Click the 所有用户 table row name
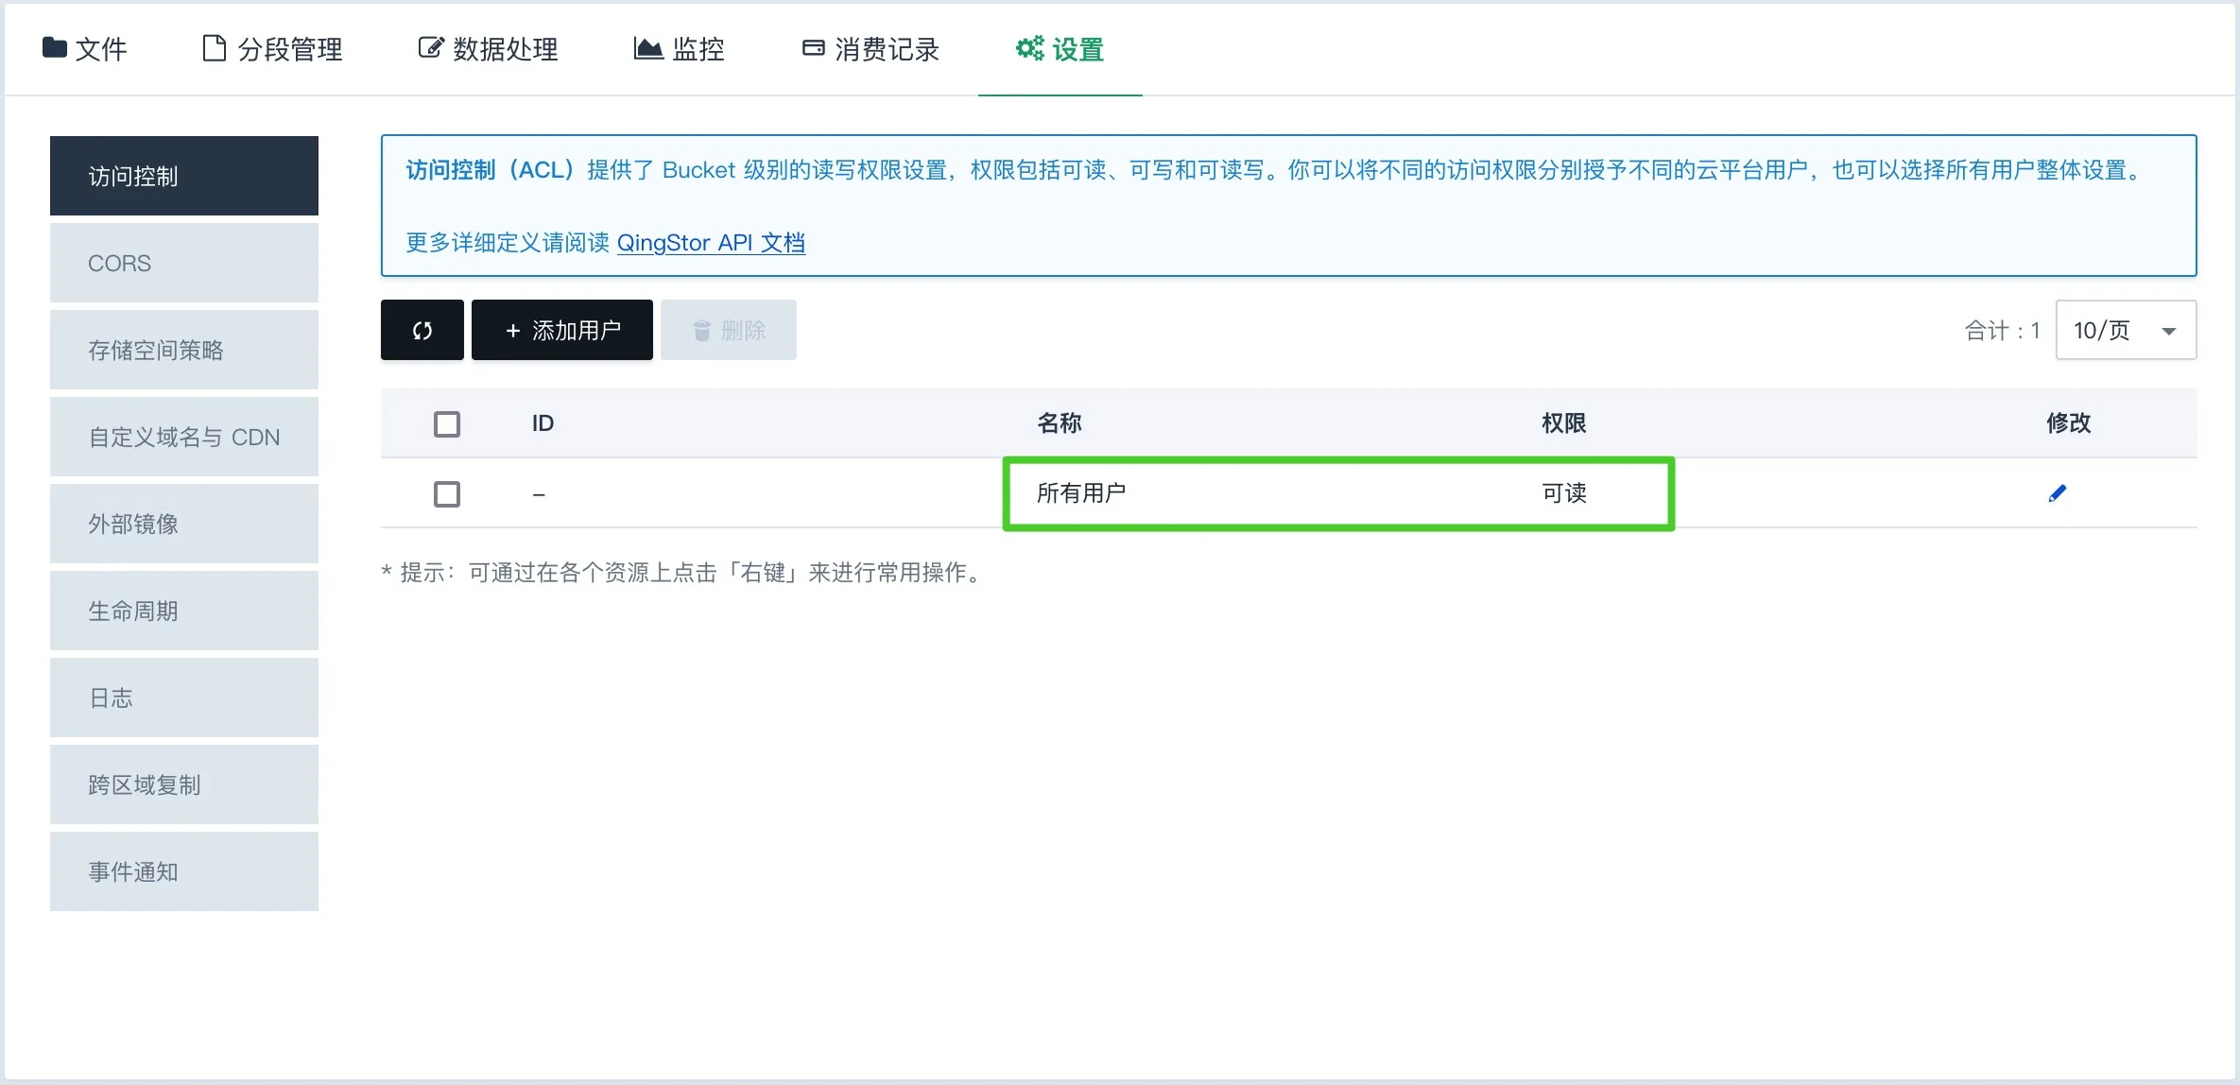Screen dimensions: 2240x1085 click(x=1080, y=493)
